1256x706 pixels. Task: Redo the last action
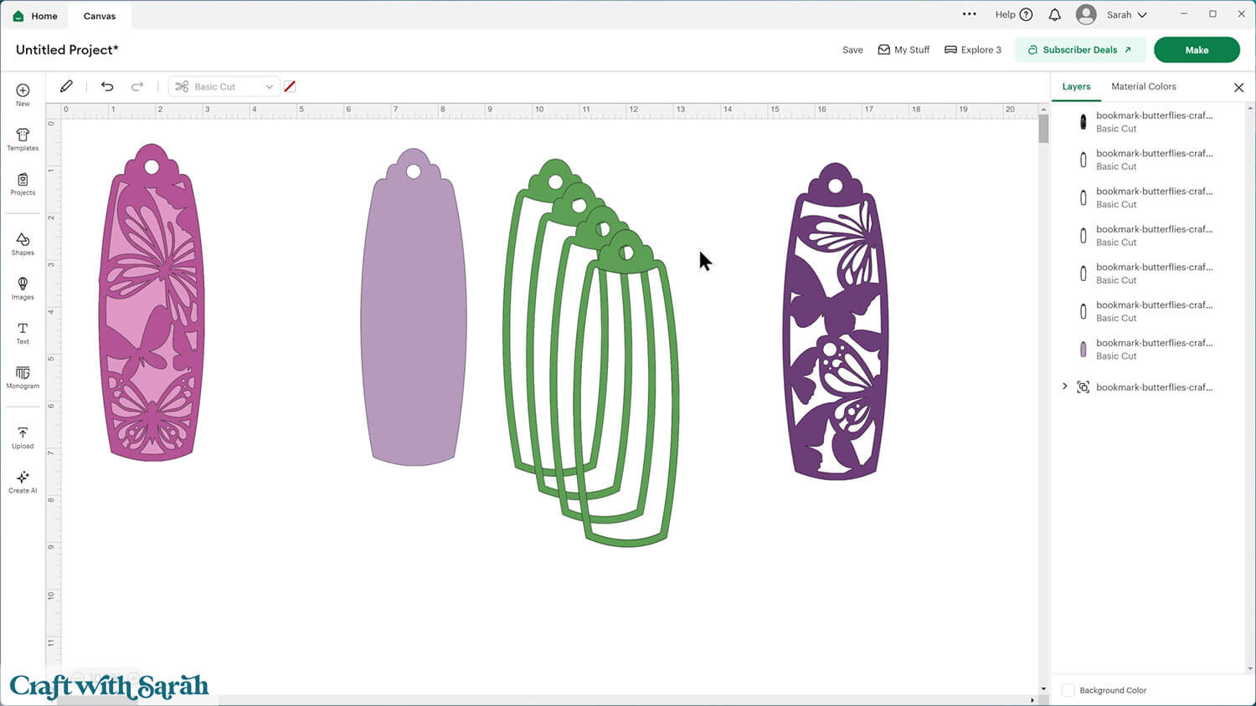click(x=137, y=86)
